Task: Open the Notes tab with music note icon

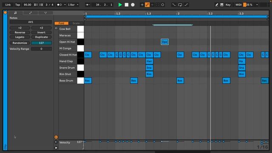Action: pyautogui.click(x=15, y=13)
